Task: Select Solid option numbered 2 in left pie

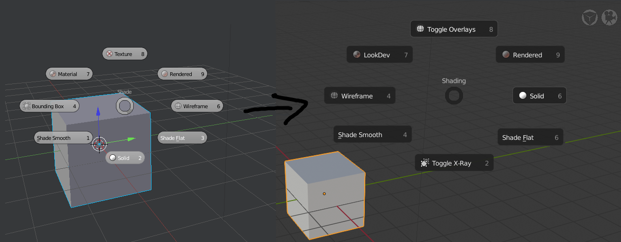Action: 125,158
